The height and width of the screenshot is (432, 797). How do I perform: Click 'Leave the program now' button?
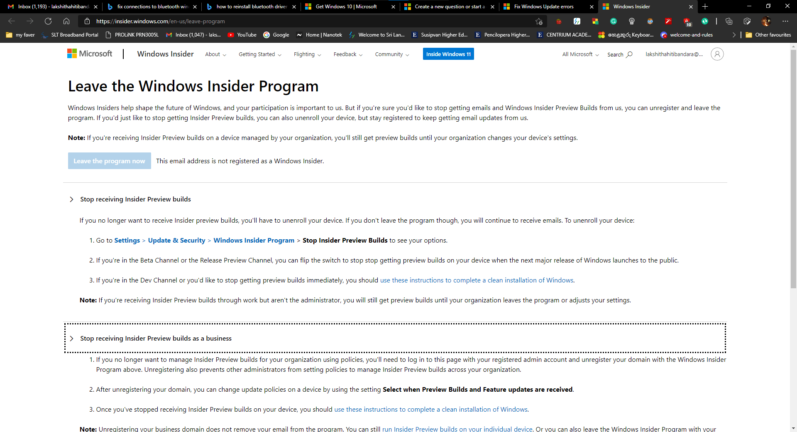pyautogui.click(x=109, y=161)
